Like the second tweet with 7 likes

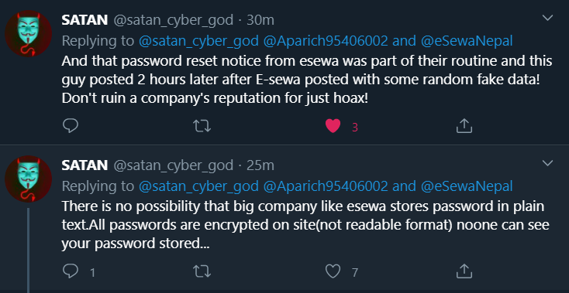(x=333, y=271)
